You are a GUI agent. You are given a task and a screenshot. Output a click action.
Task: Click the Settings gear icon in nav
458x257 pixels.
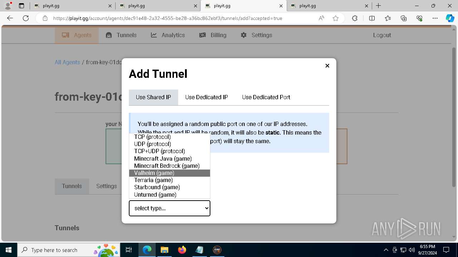244,35
